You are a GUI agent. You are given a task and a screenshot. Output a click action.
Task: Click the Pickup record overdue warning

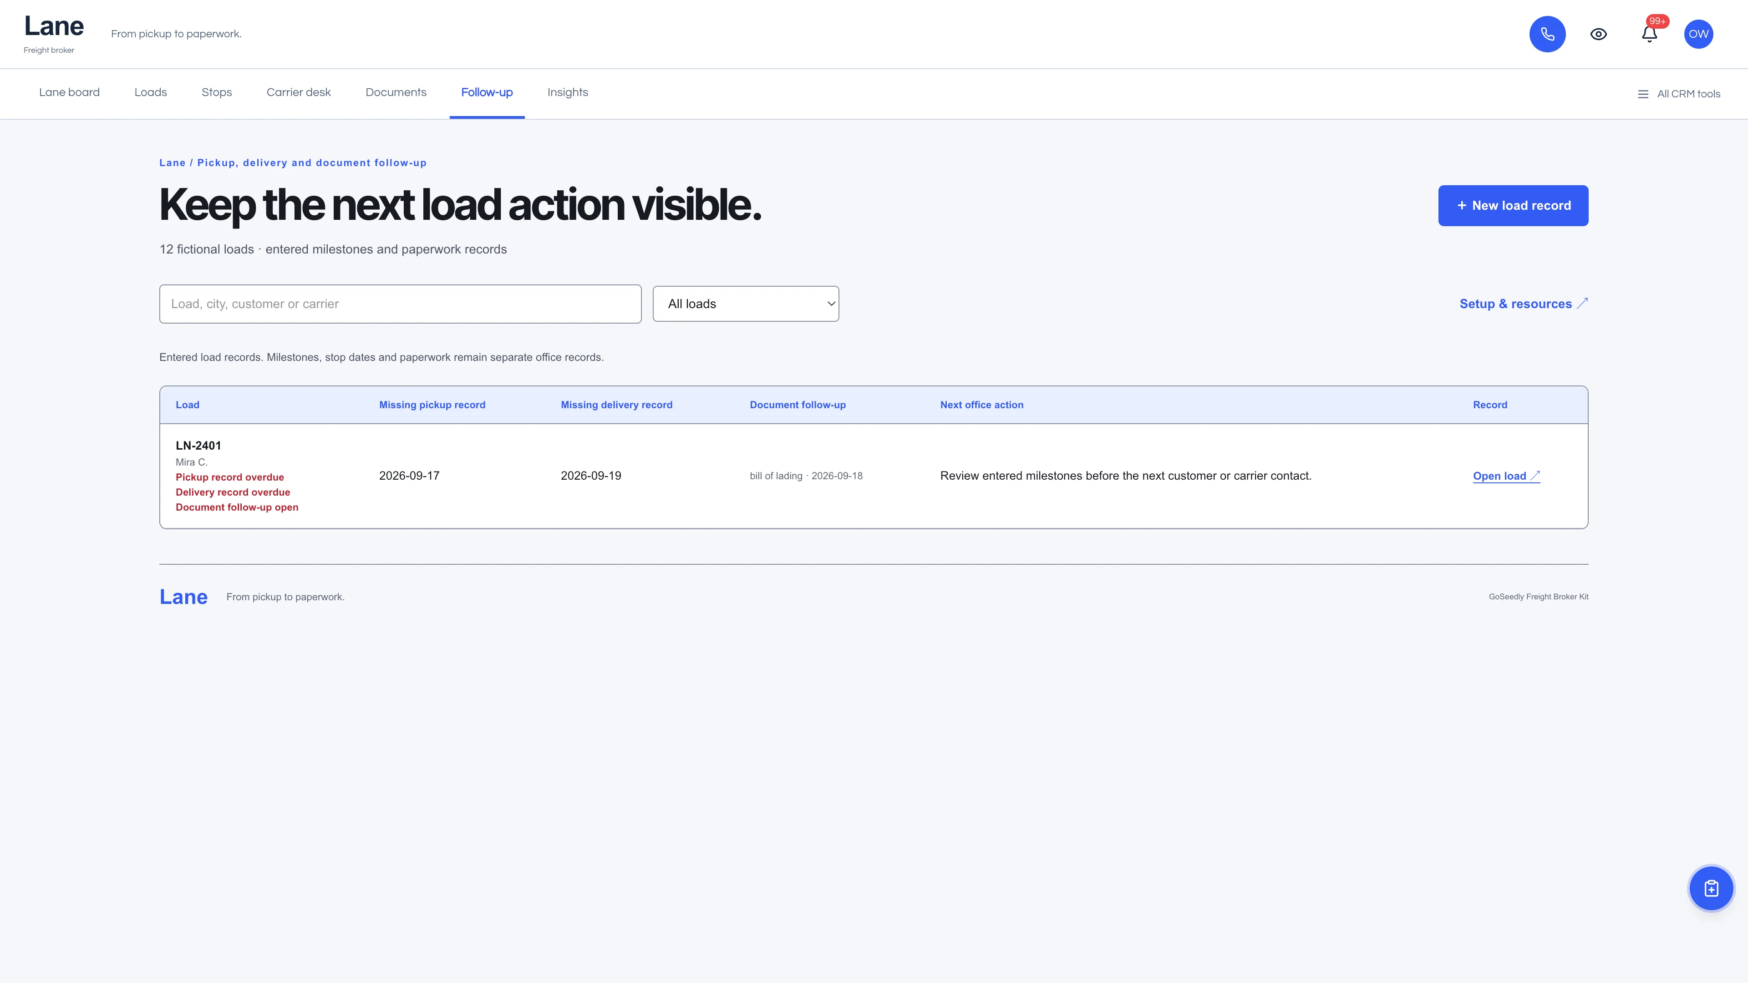point(229,477)
